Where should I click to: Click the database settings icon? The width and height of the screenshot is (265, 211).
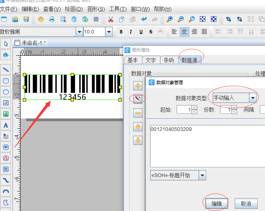[74, 19]
